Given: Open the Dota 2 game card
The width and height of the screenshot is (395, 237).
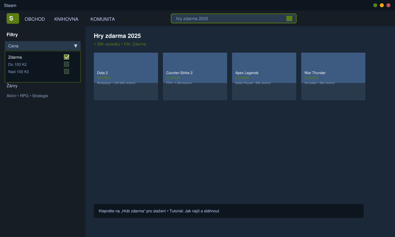Looking at the screenshot, I should [126, 76].
